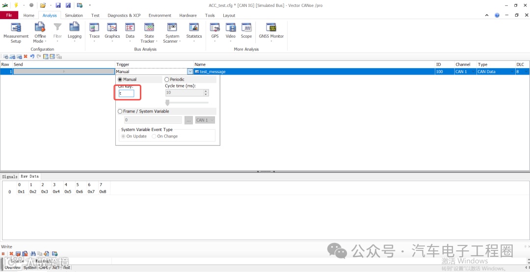This screenshot has width=530, height=272.
Task: Open the File menu
Action: click(9, 15)
